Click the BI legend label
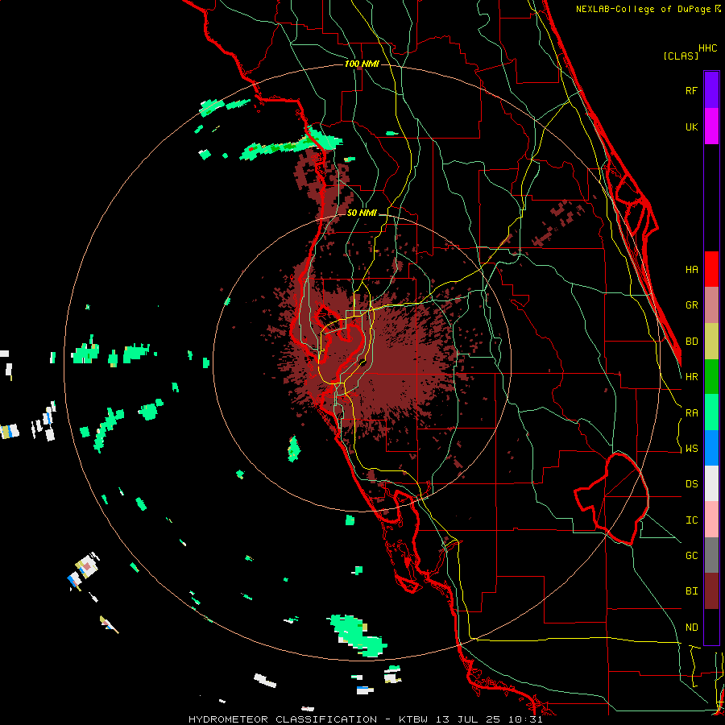This screenshot has height=725, width=725. [x=691, y=591]
